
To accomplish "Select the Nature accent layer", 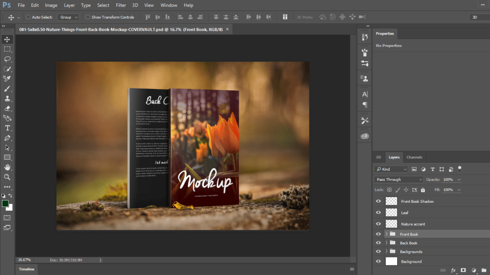I will pyautogui.click(x=412, y=224).
